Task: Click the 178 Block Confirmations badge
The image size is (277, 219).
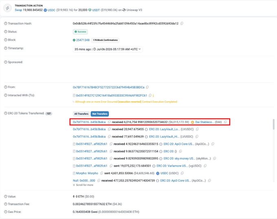Action: tap(105, 40)
